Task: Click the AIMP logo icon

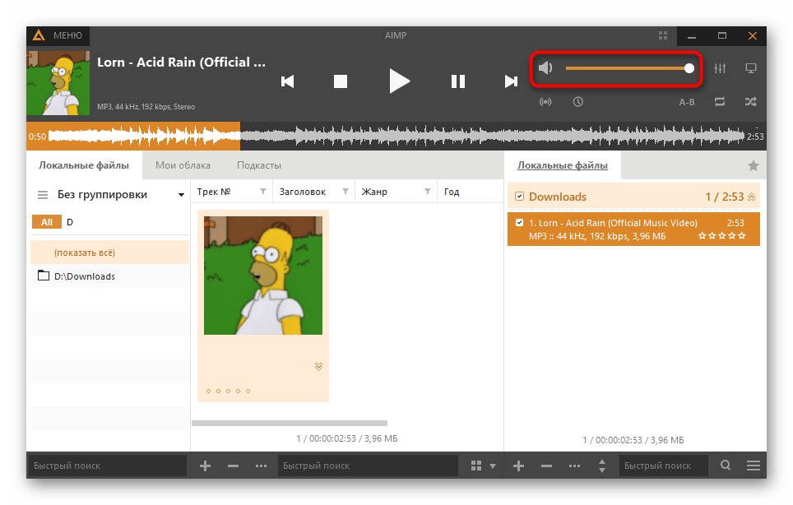Action: (x=39, y=35)
